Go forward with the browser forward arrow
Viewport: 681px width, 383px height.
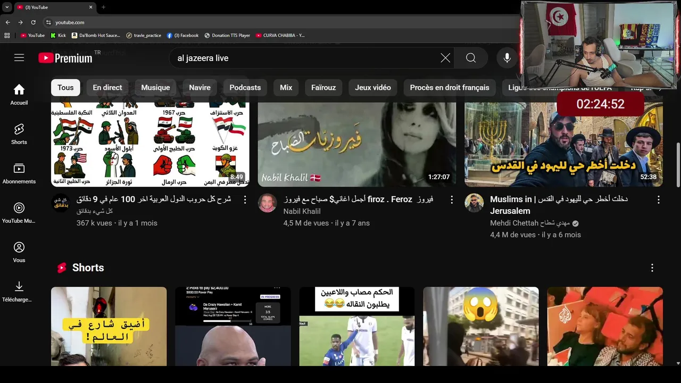coord(20,22)
